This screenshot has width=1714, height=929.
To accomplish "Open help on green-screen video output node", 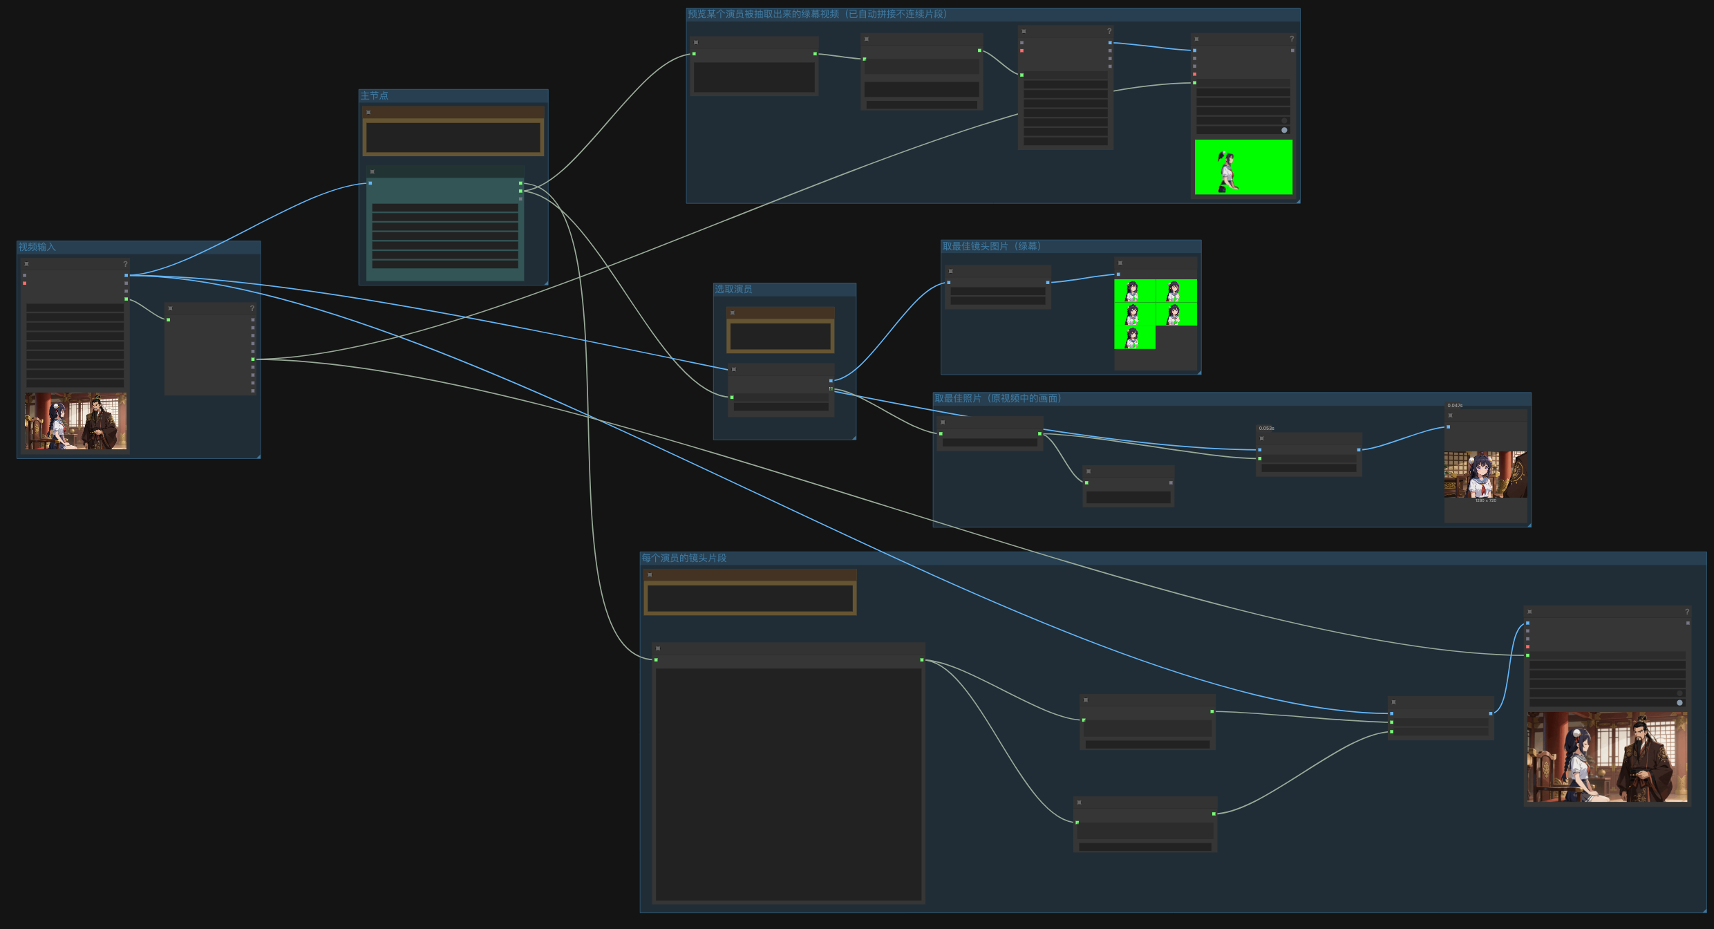I will pos(1292,39).
